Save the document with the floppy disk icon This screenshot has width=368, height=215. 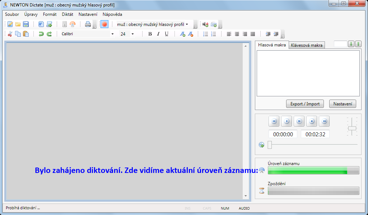click(x=26, y=24)
